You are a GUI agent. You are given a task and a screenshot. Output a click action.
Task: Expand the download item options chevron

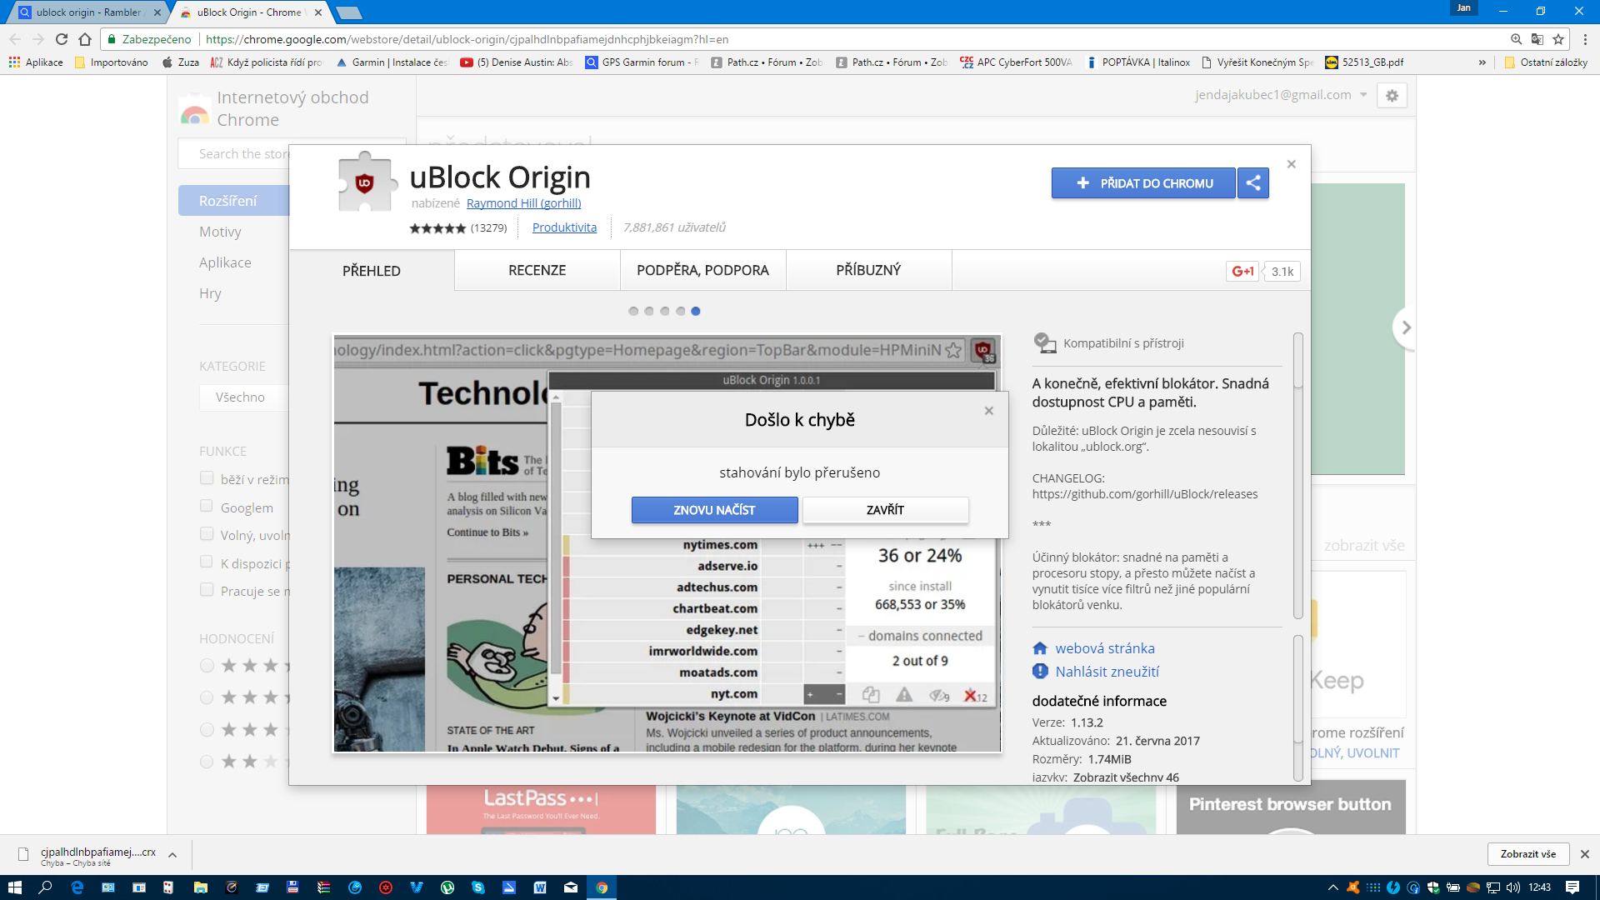coord(172,854)
